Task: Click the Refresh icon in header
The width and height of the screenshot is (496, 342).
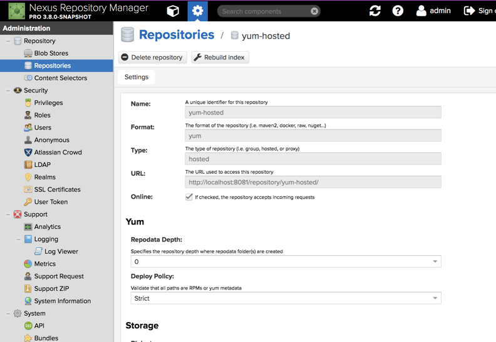Action: [x=375, y=11]
